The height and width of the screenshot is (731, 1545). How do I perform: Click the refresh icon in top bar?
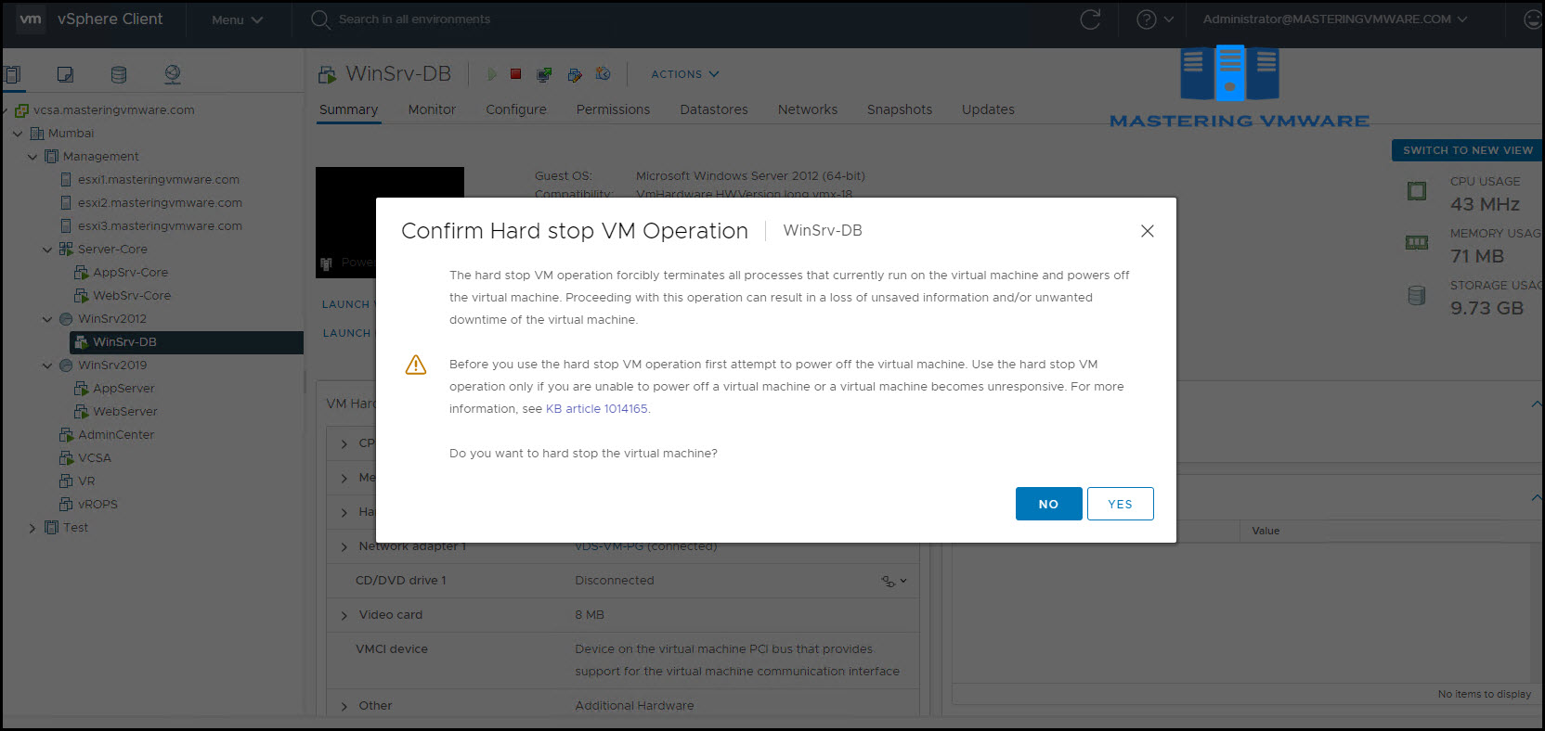tap(1090, 19)
